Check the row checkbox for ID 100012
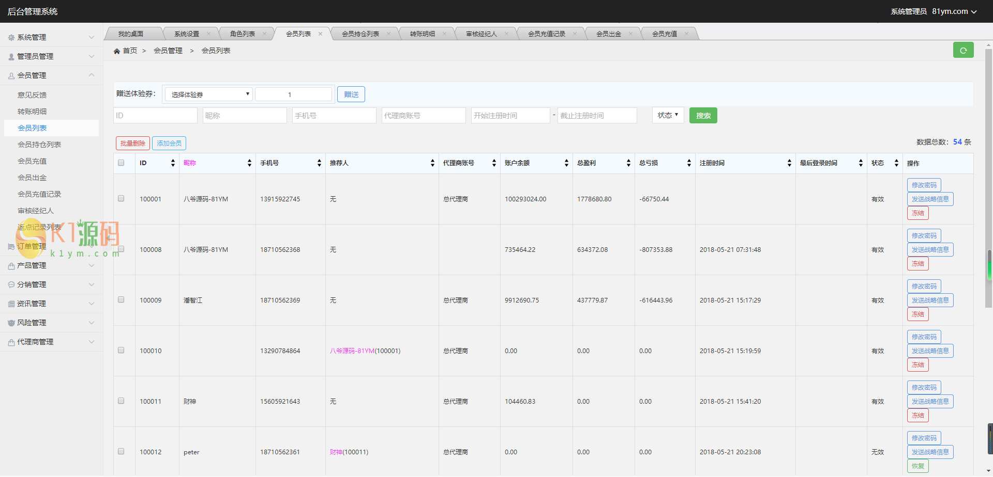993x477 pixels. point(121,451)
